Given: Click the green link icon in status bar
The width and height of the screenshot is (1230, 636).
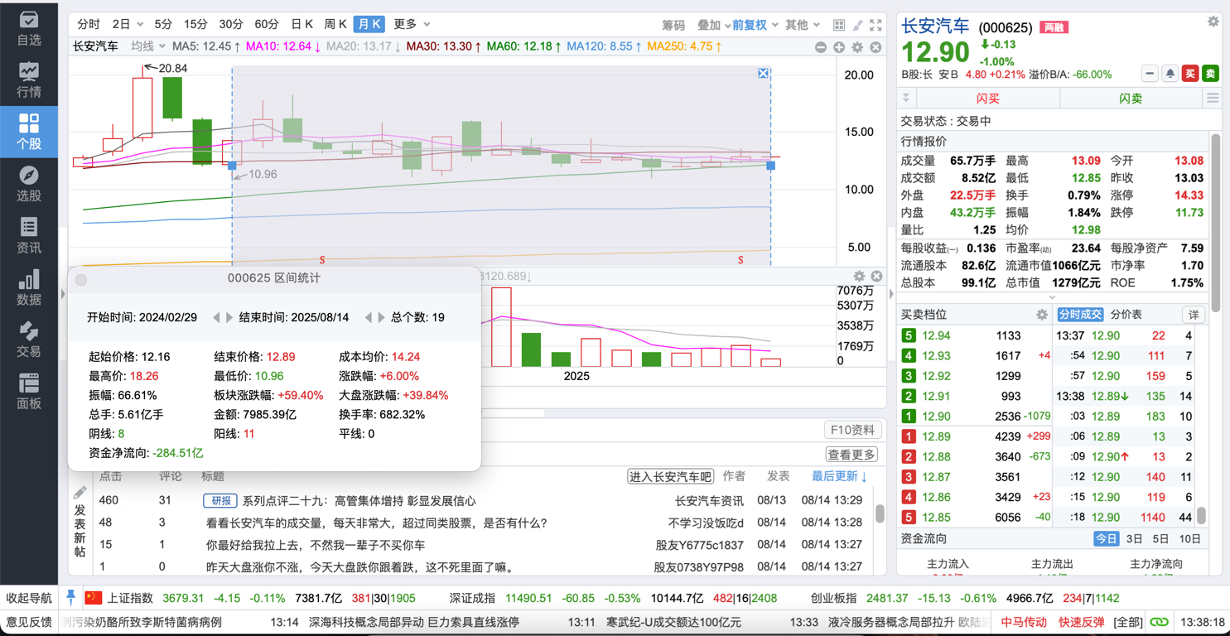Looking at the screenshot, I should pos(1159,622).
